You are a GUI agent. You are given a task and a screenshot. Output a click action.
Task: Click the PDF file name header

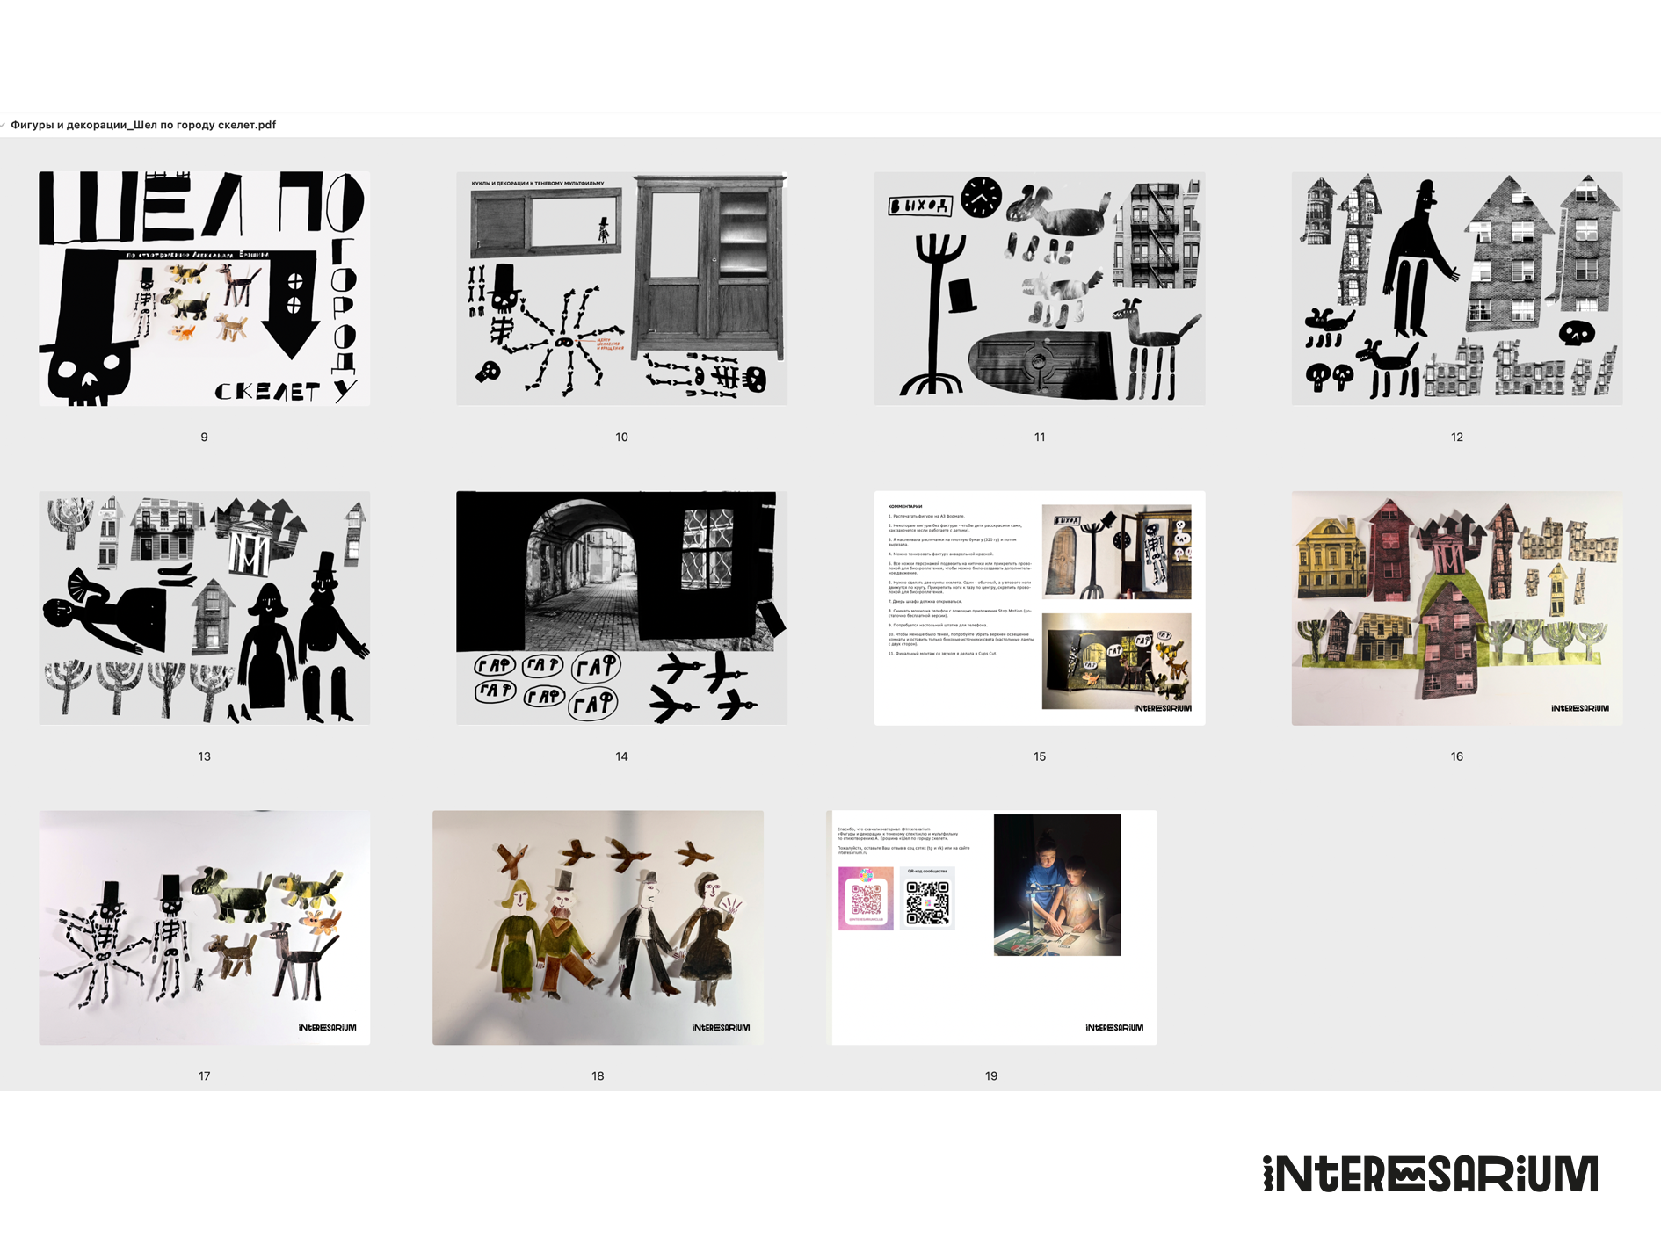coord(143,125)
